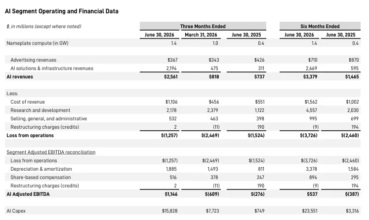The height and width of the screenshot is (220, 369).
Task: Select the Cost of revenue row label
Action: pyautogui.click(x=28, y=102)
